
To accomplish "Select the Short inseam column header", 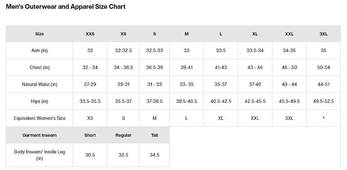I will pyautogui.click(x=90, y=135).
